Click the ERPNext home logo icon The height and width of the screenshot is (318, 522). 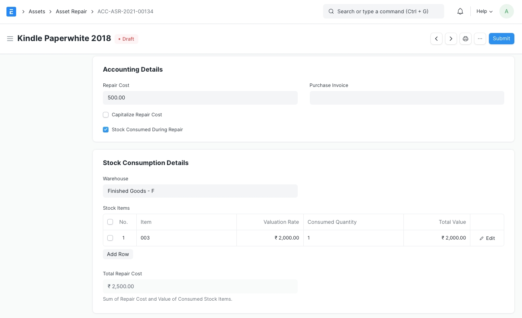(x=11, y=12)
